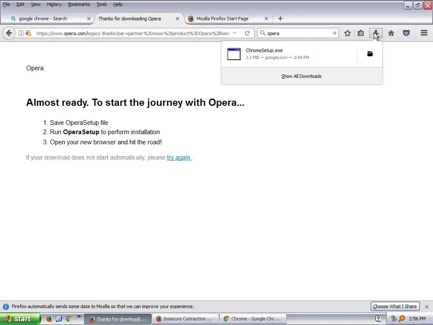Click the Opera logo text on the page
The image size is (433, 325).
coord(35,68)
